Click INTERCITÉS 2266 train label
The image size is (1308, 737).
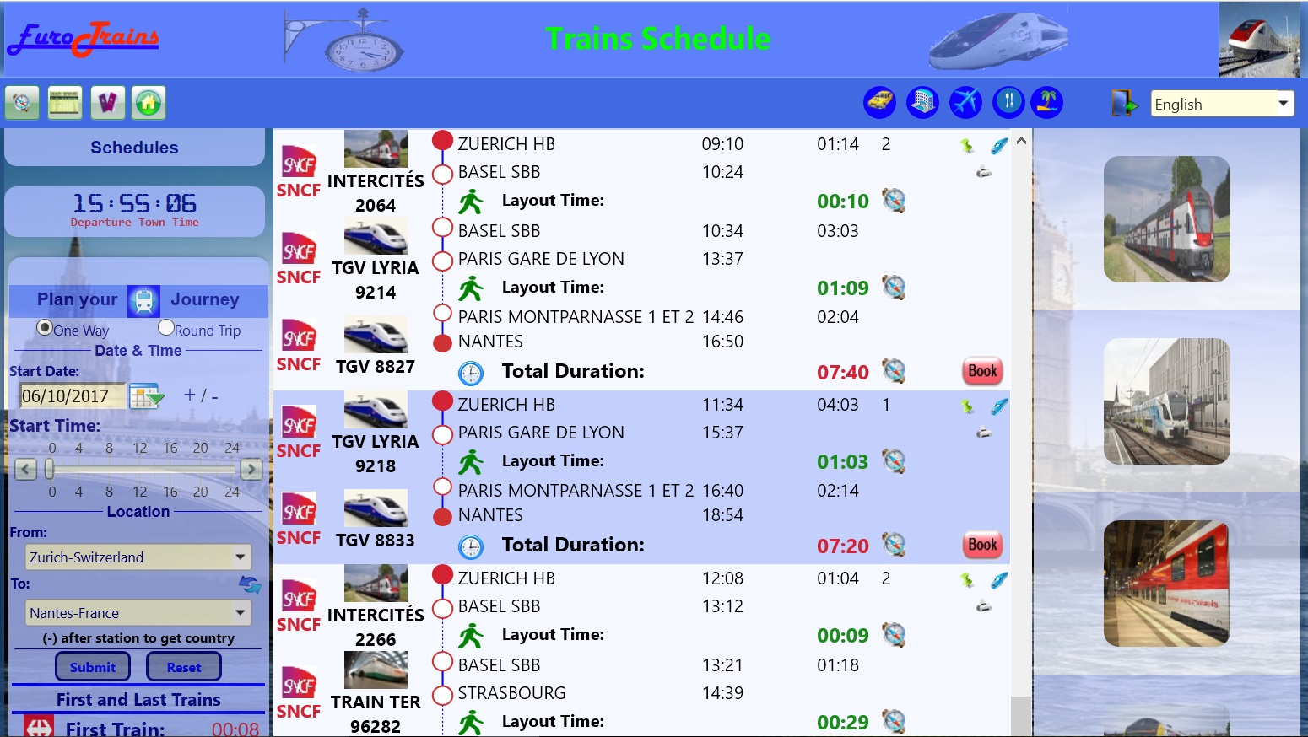coord(376,627)
